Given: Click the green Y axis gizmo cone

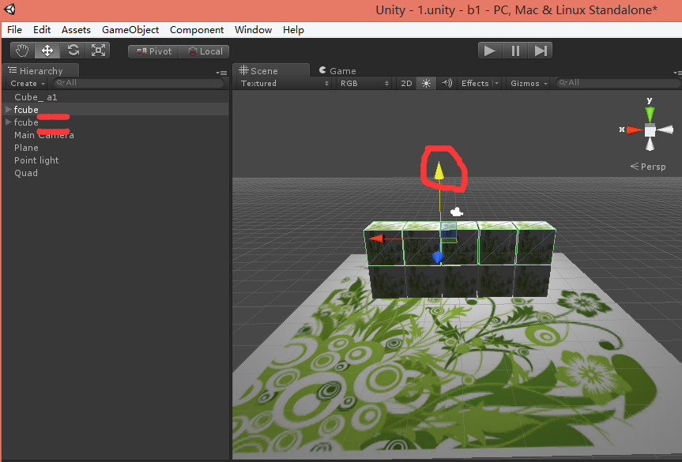Looking at the screenshot, I should (650, 115).
